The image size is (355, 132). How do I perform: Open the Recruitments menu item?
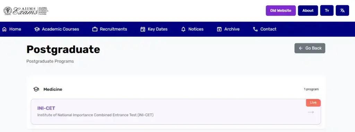110,29
